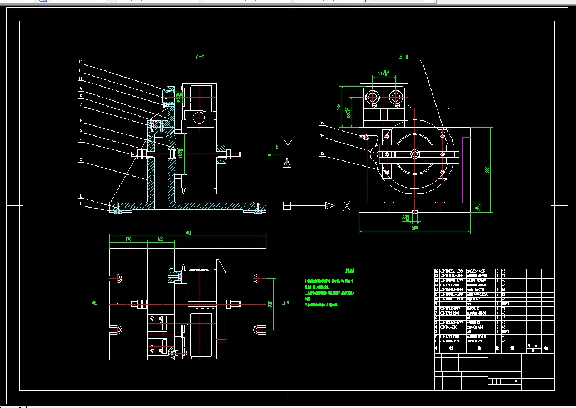Select balloon number 14 in B view
The image size is (576, 408).
(x=322, y=135)
